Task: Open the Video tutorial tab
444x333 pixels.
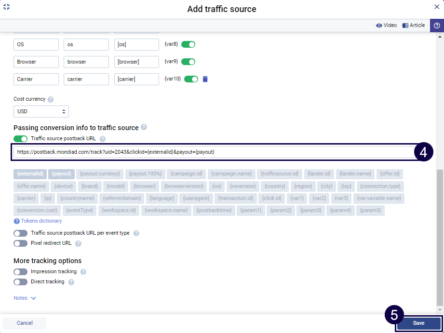Action: tap(387, 26)
